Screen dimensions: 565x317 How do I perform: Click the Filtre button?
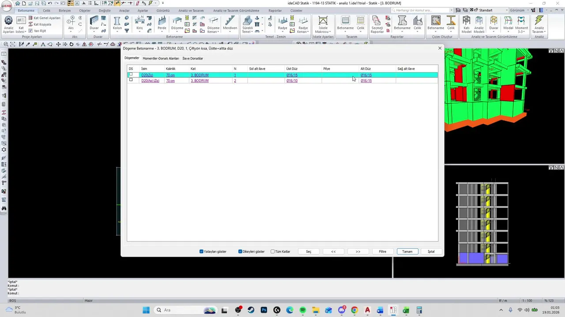(382, 251)
